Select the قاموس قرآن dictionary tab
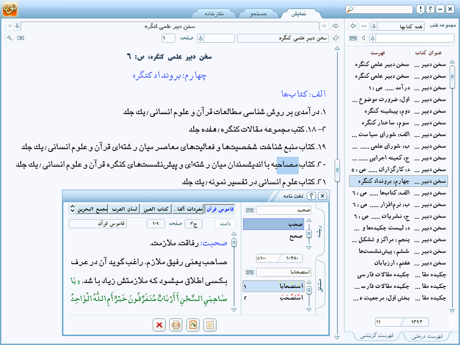This screenshot has width=460, height=345. pyautogui.click(x=220, y=209)
